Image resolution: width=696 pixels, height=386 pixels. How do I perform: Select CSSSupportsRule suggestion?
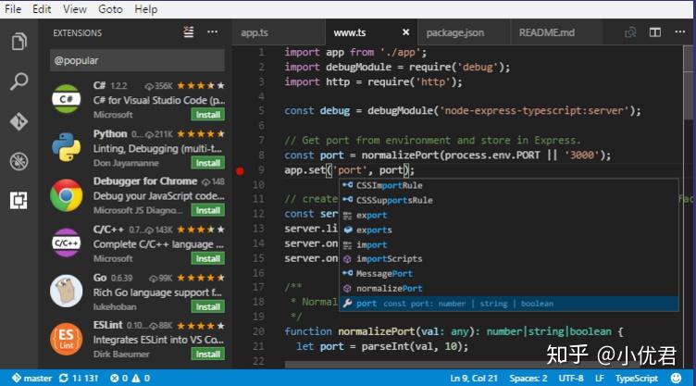509,200
